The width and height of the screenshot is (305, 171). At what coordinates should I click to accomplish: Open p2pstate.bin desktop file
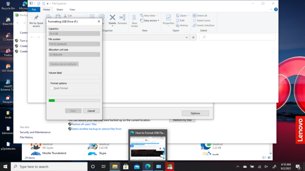coord(8,146)
